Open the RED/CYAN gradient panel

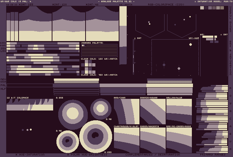pyautogui.click(x=127, y=112)
